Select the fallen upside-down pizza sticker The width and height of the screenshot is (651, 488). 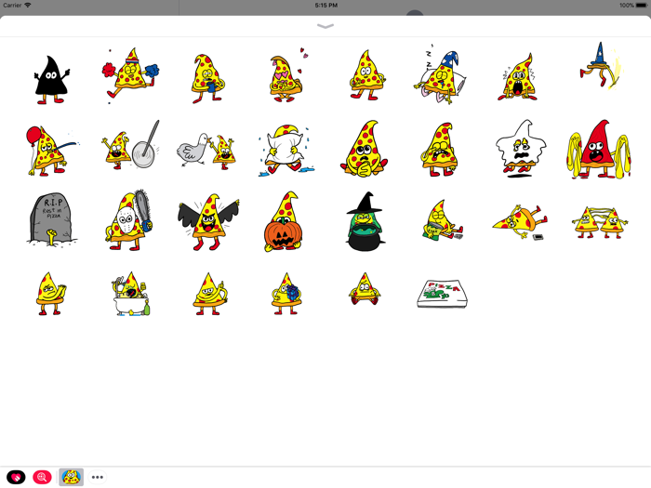520,221
